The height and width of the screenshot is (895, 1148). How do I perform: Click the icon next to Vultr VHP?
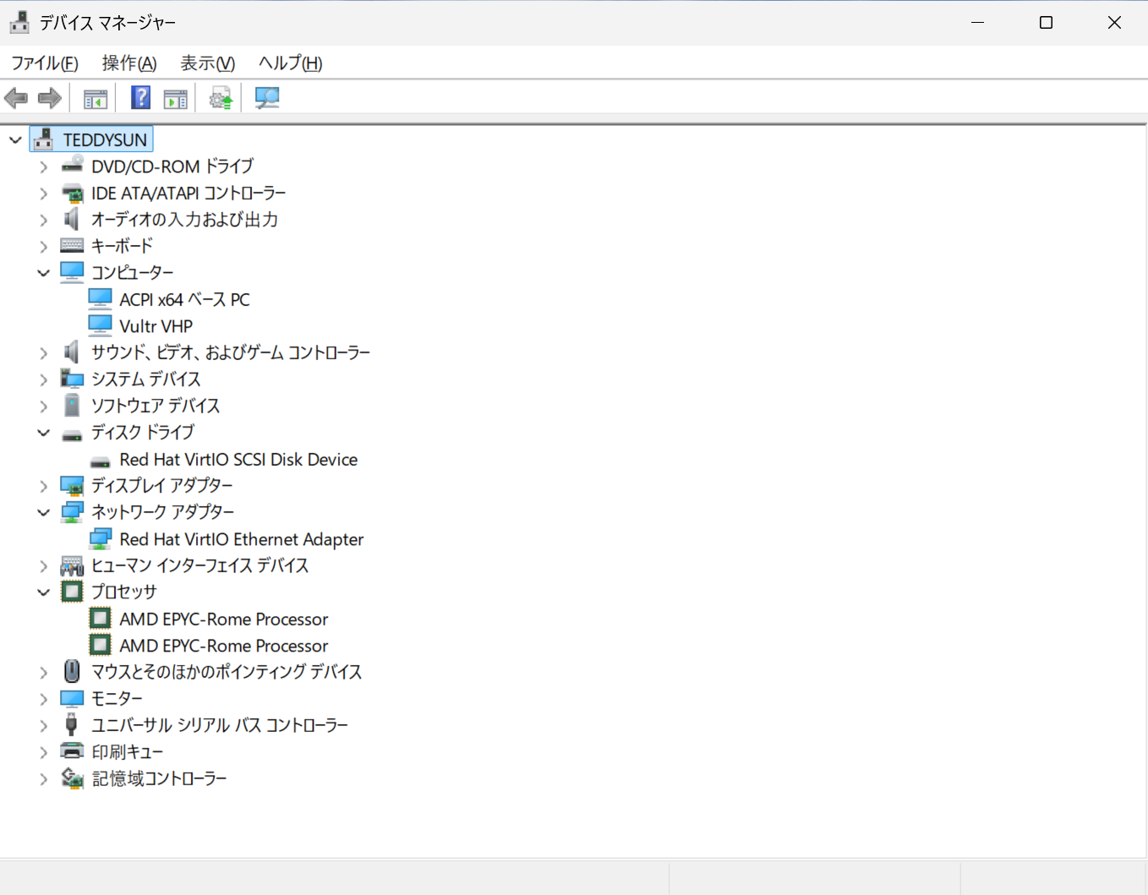point(100,325)
